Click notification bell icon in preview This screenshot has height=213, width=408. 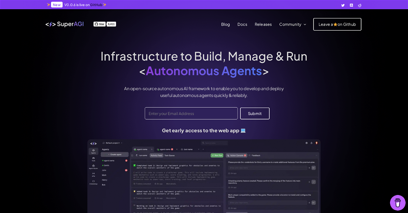point(311,143)
